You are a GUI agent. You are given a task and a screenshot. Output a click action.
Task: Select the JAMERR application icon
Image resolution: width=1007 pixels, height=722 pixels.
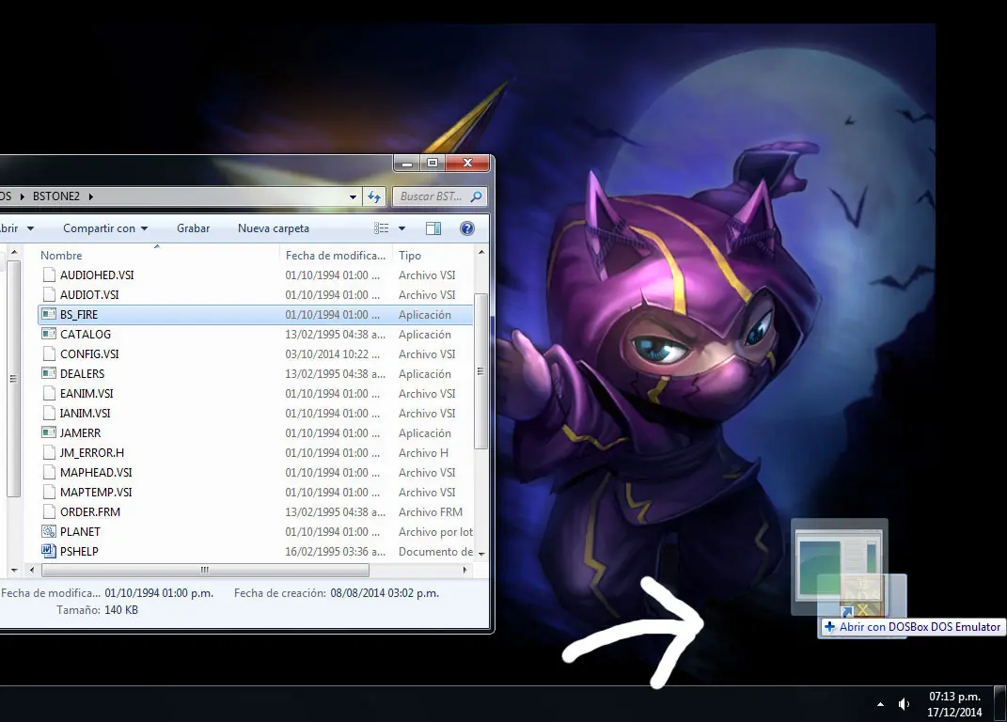pos(48,433)
